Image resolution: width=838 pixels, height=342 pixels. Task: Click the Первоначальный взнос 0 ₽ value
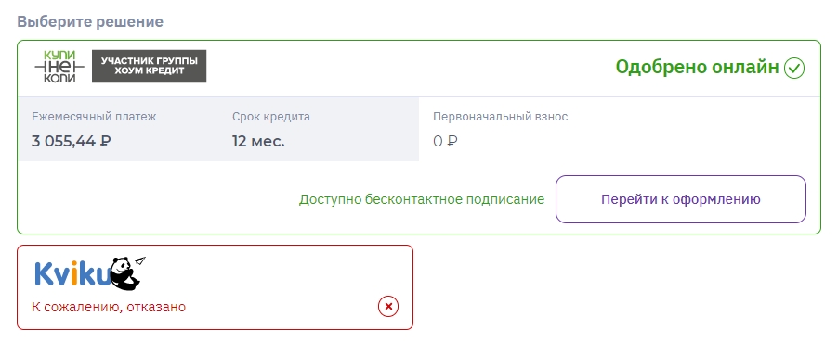click(x=445, y=142)
